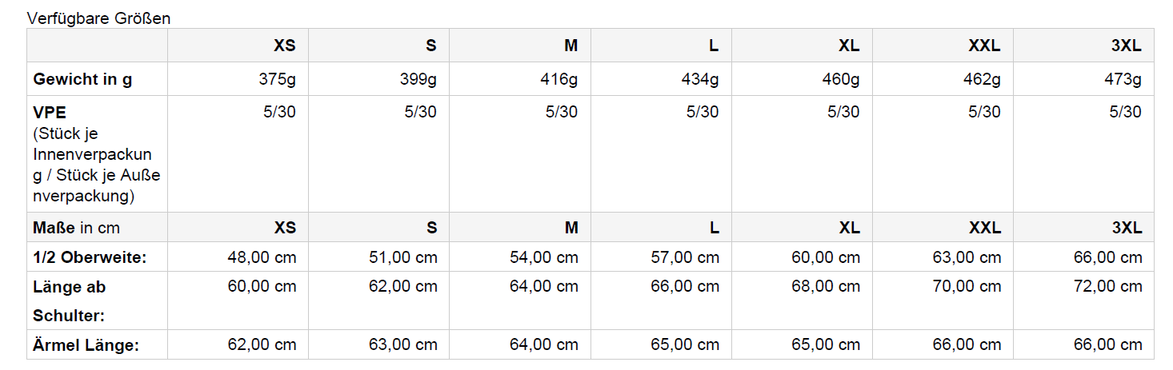This screenshot has width=1173, height=370.
Task: Click the 63,00 cm Ärmel Länge value
Action: [x=402, y=344]
